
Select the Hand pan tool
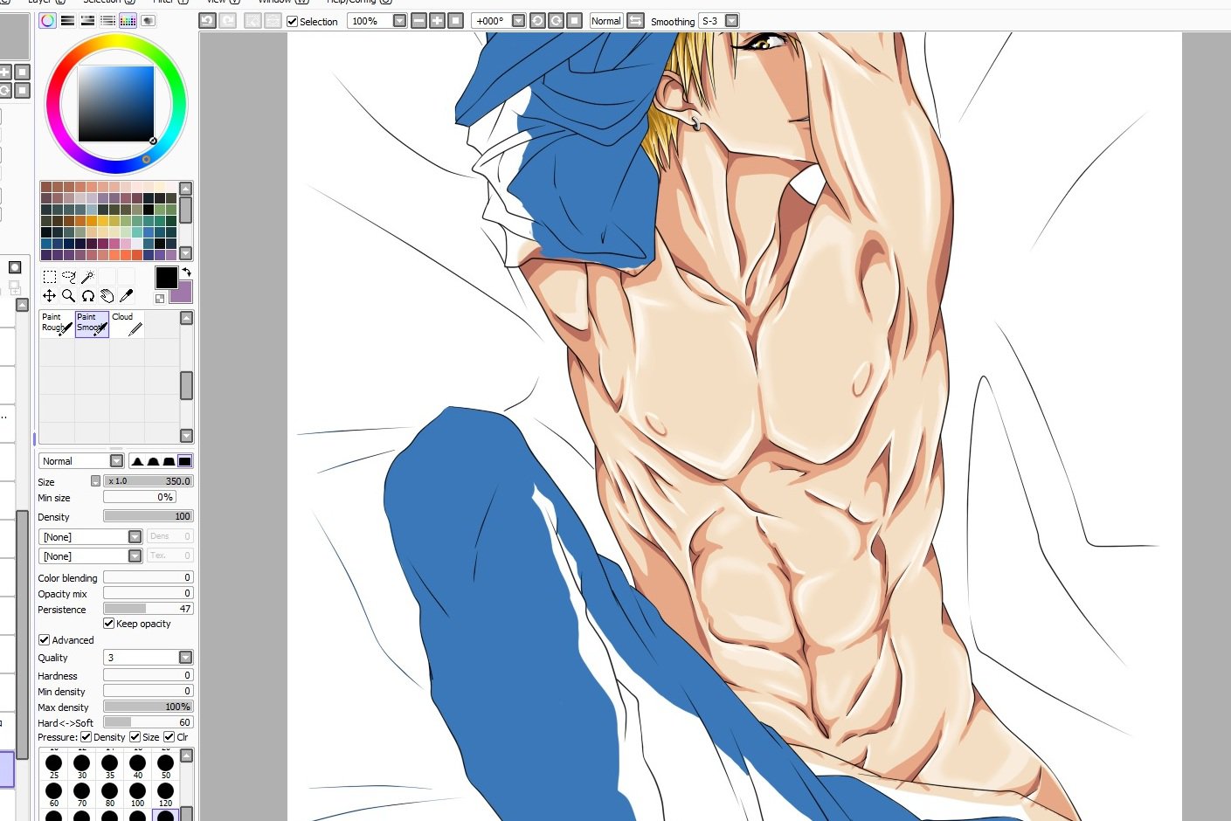[107, 296]
